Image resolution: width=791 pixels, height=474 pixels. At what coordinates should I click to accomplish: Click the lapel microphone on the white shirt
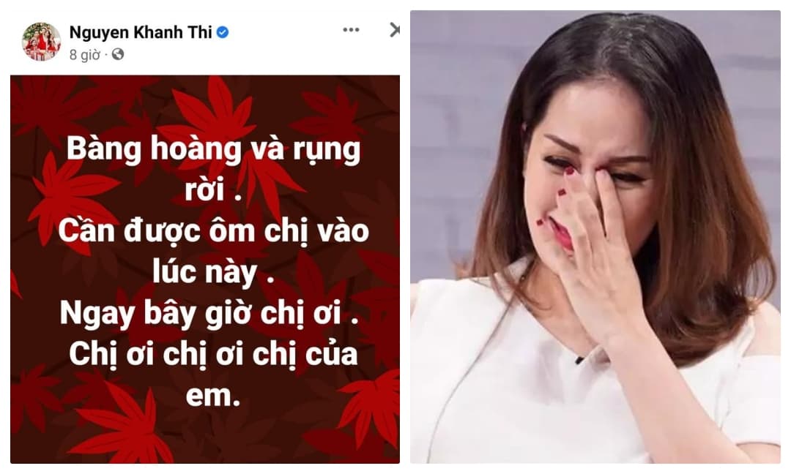(x=579, y=360)
